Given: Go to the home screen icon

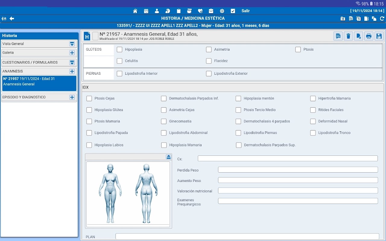Looking at the screenshot, I should tap(135, 11).
